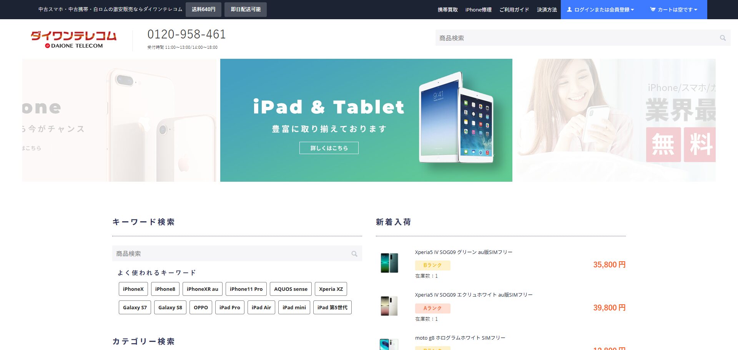Screen dimensions: 738x350
Task: Focus the top 商品検索 search field
Action: [x=577, y=38]
